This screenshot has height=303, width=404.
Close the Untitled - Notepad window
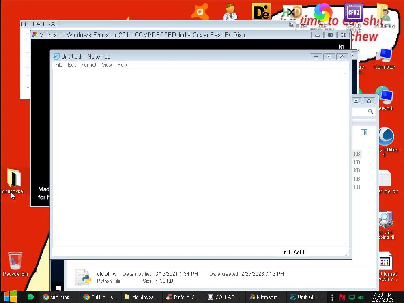click(x=342, y=57)
